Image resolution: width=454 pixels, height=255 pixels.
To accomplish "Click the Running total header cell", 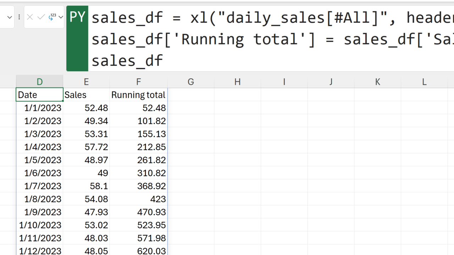I will click(x=138, y=95).
